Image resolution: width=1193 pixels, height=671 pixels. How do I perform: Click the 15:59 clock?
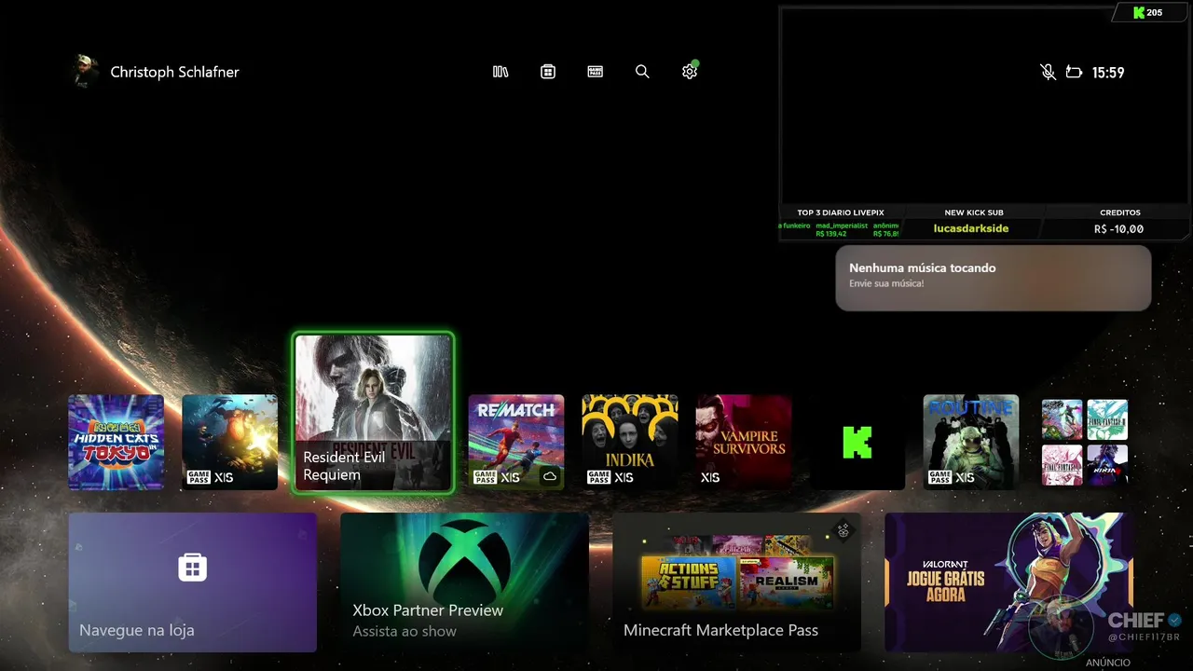tap(1108, 72)
